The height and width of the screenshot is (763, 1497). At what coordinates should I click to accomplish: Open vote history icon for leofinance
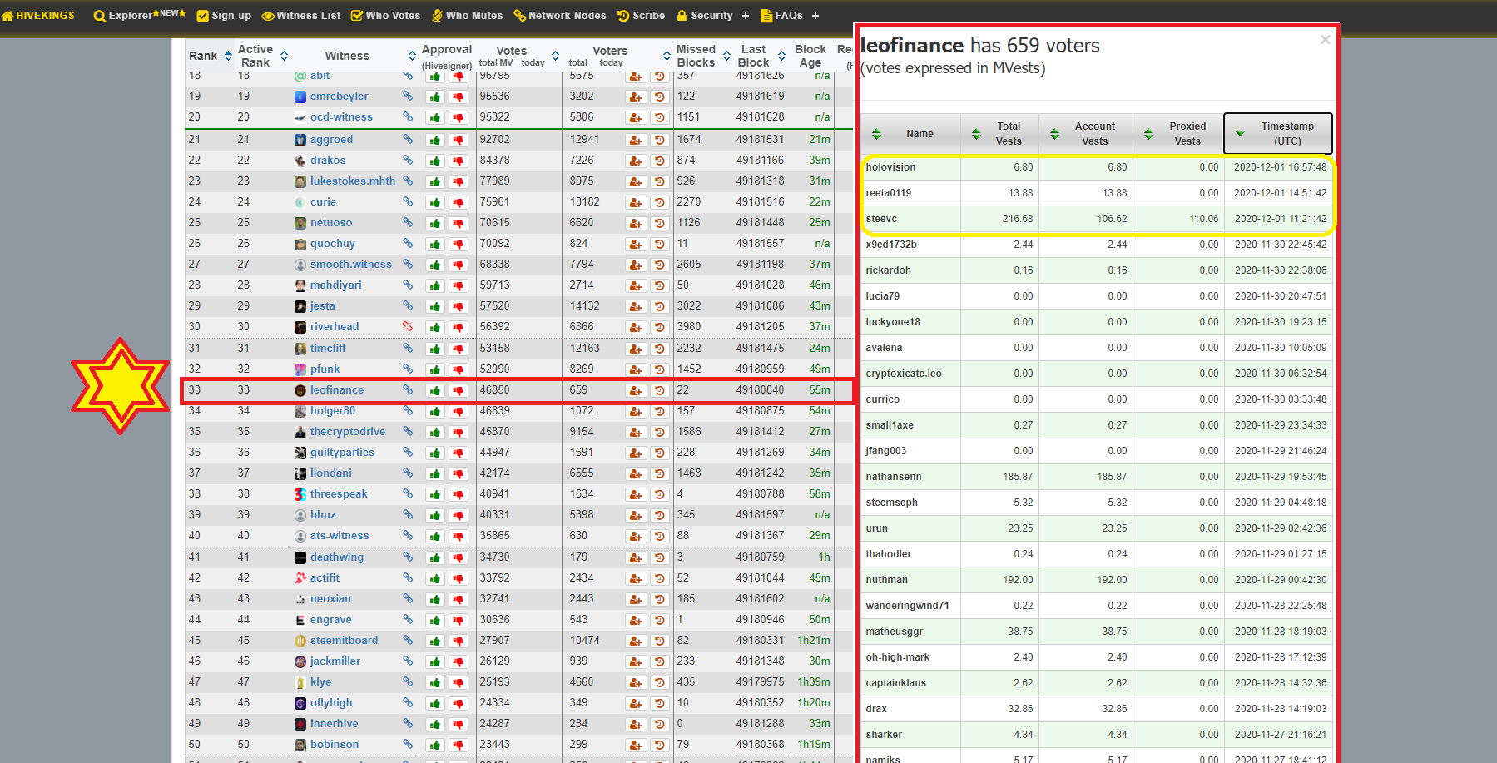click(x=659, y=390)
